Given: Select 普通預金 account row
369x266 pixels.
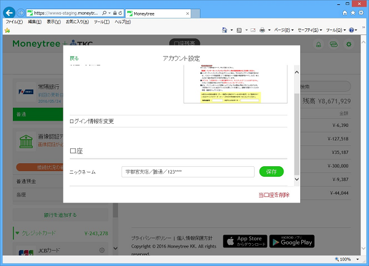Looking at the screenshot, I should pos(38,181).
